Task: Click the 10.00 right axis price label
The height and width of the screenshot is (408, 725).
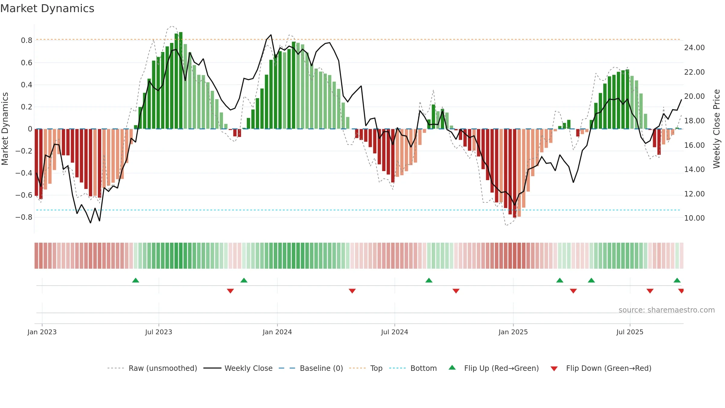Action: tap(694, 218)
